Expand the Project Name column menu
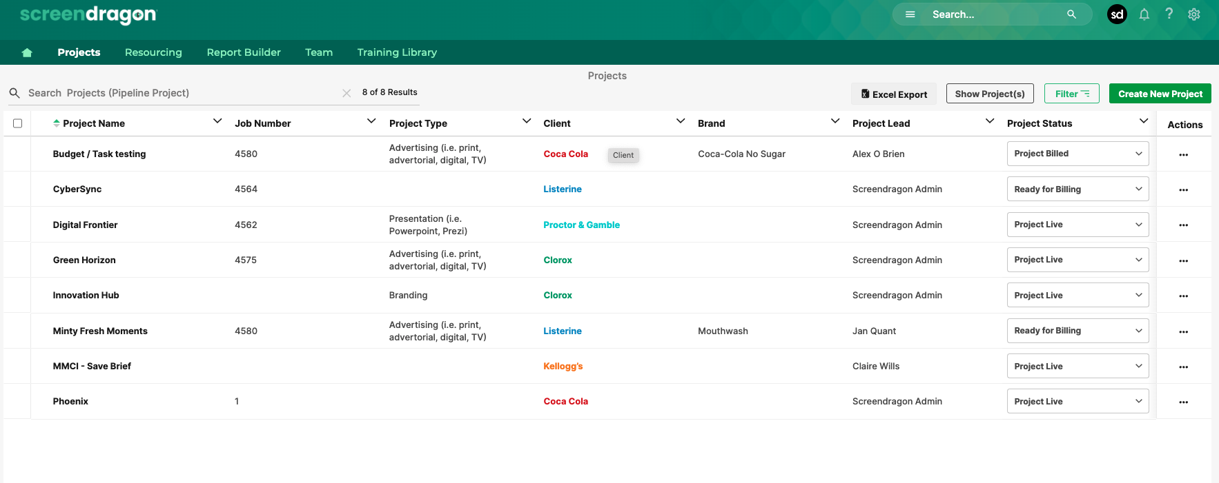Screen dimensions: 1219x483 217,121
